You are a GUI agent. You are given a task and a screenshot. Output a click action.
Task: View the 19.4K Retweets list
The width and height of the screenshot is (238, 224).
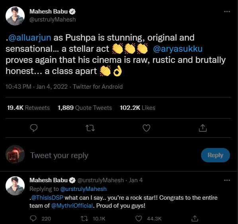pos(28,108)
